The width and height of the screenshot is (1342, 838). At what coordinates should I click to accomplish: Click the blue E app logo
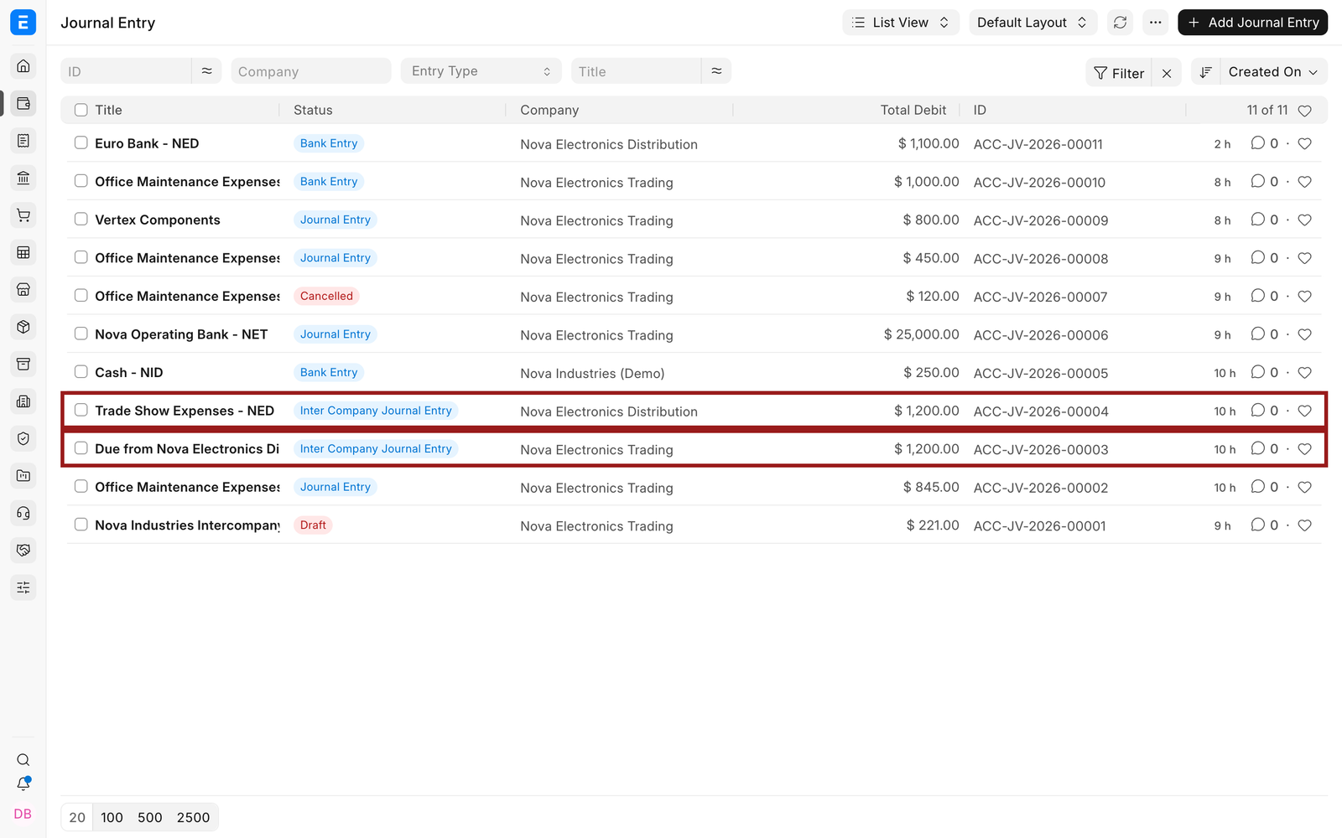[x=23, y=23]
